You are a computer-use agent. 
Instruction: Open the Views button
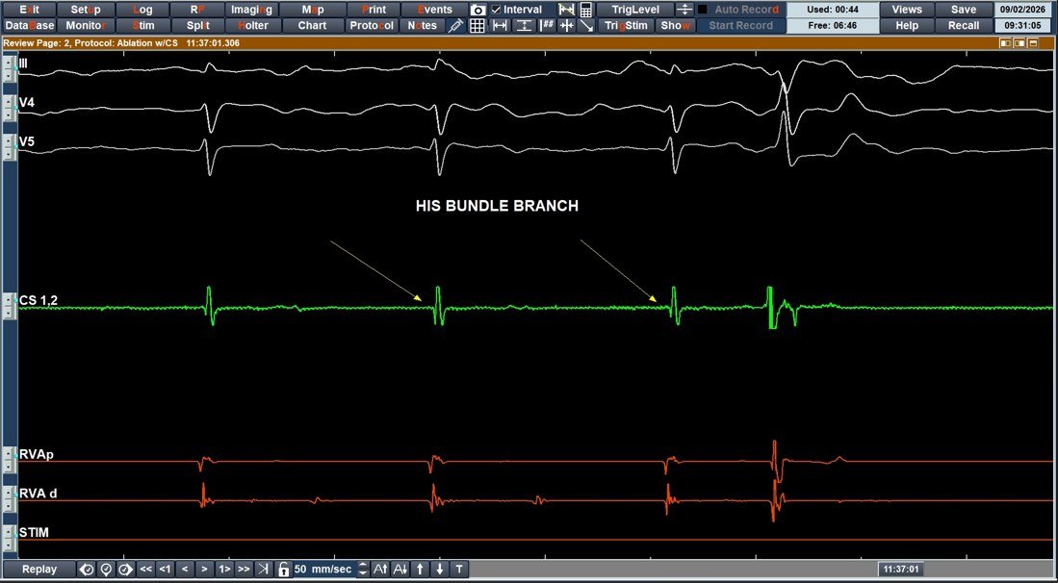click(906, 11)
